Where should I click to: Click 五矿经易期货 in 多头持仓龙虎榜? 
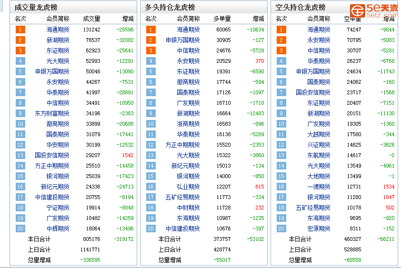tap(182, 198)
